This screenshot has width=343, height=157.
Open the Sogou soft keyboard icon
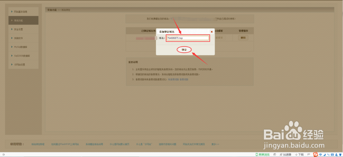coord(332,155)
